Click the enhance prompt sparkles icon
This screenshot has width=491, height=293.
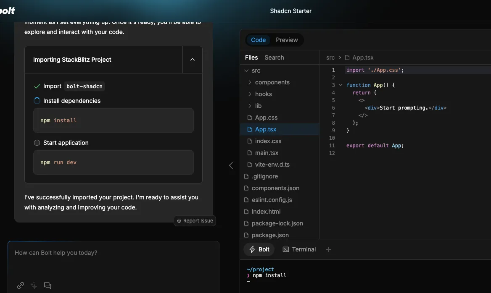pyautogui.click(x=34, y=285)
